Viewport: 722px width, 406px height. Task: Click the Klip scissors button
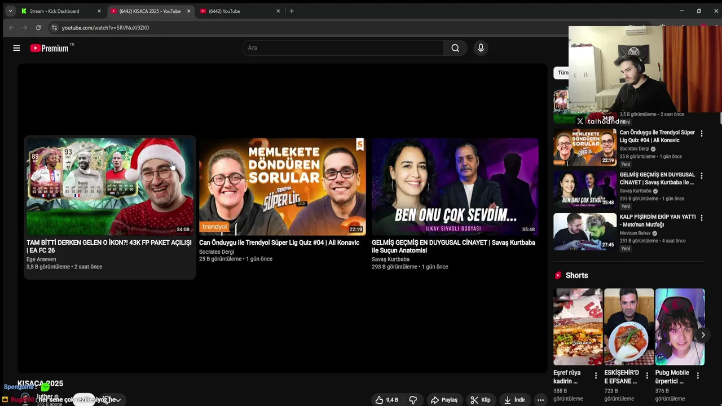[x=481, y=400]
